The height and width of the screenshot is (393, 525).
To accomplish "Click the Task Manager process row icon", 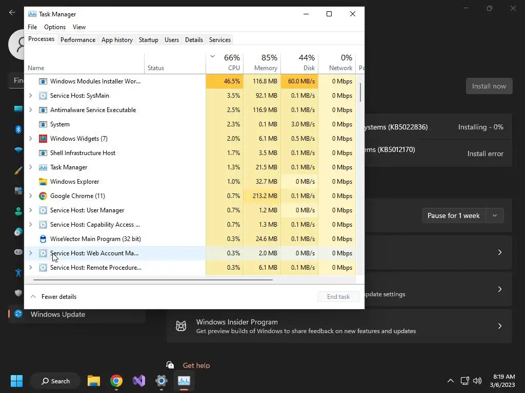I will 43,167.
